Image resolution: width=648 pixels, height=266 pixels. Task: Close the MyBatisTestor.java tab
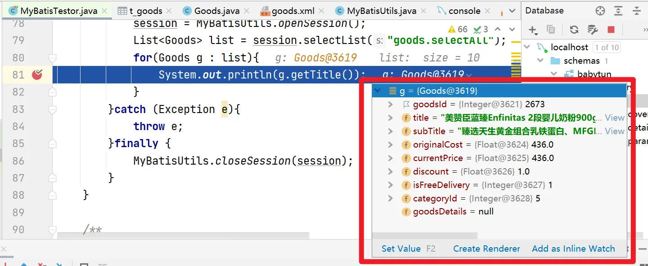pyautogui.click(x=105, y=11)
